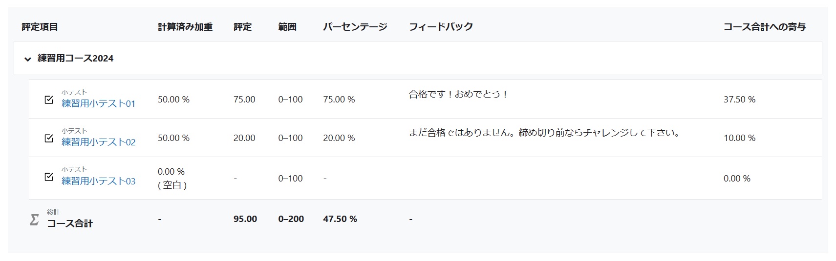Click quiz icon beside 練習用小テスト01
This screenshot has height=261, width=836.
(x=49, y=100)
